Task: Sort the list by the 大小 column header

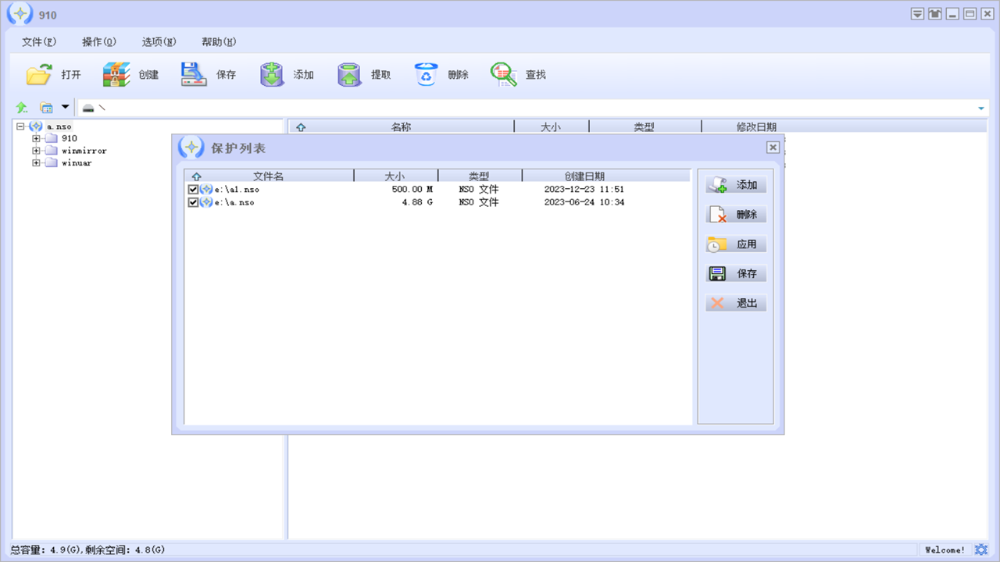Action: click(396, 176)
